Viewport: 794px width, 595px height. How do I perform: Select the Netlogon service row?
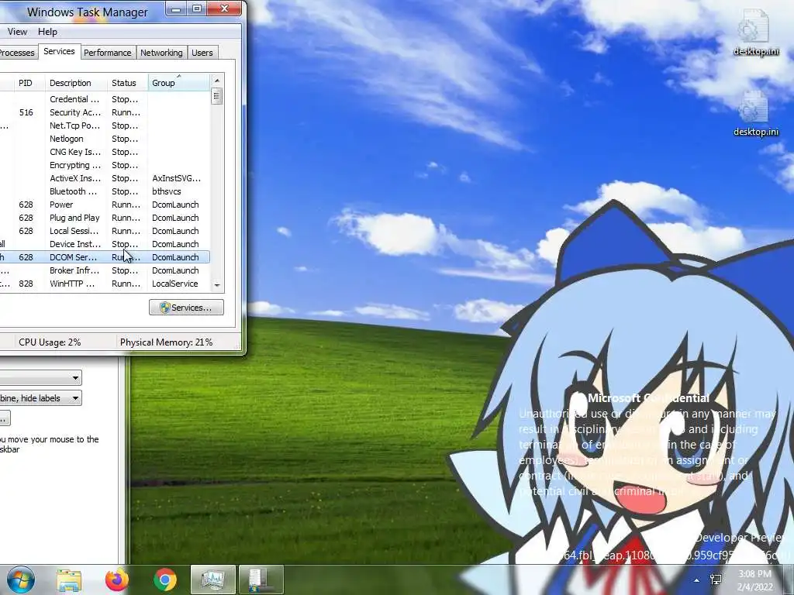105,139
